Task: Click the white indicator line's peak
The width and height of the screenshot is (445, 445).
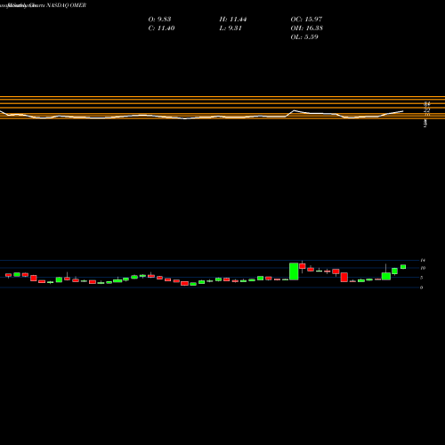Action: (295, 110)
